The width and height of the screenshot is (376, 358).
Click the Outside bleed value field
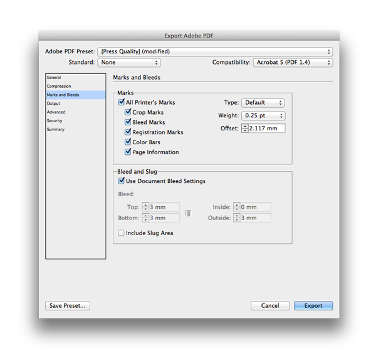256,218
